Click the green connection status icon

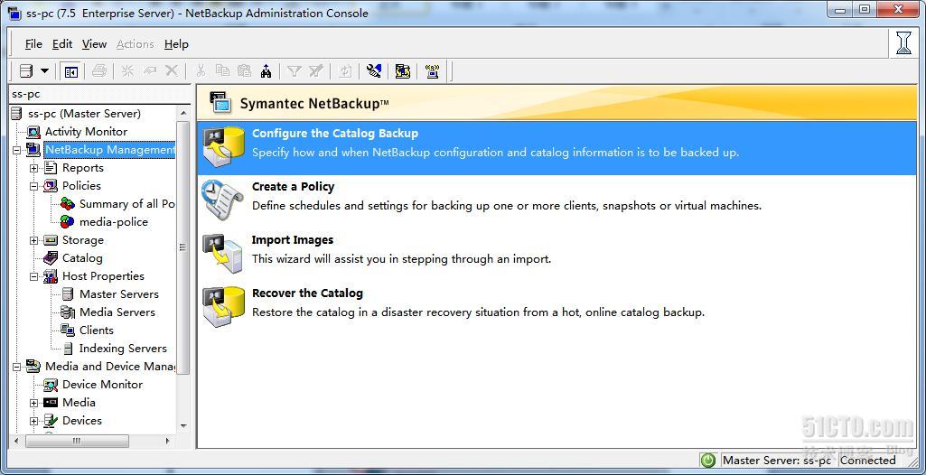click(707, 461)
